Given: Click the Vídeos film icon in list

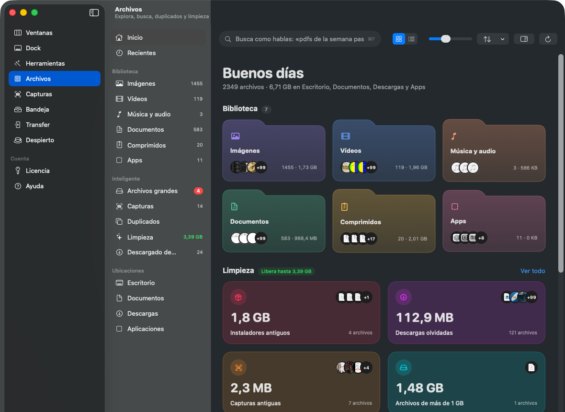Looking at the screenshot, I should (x=119, y=99).
